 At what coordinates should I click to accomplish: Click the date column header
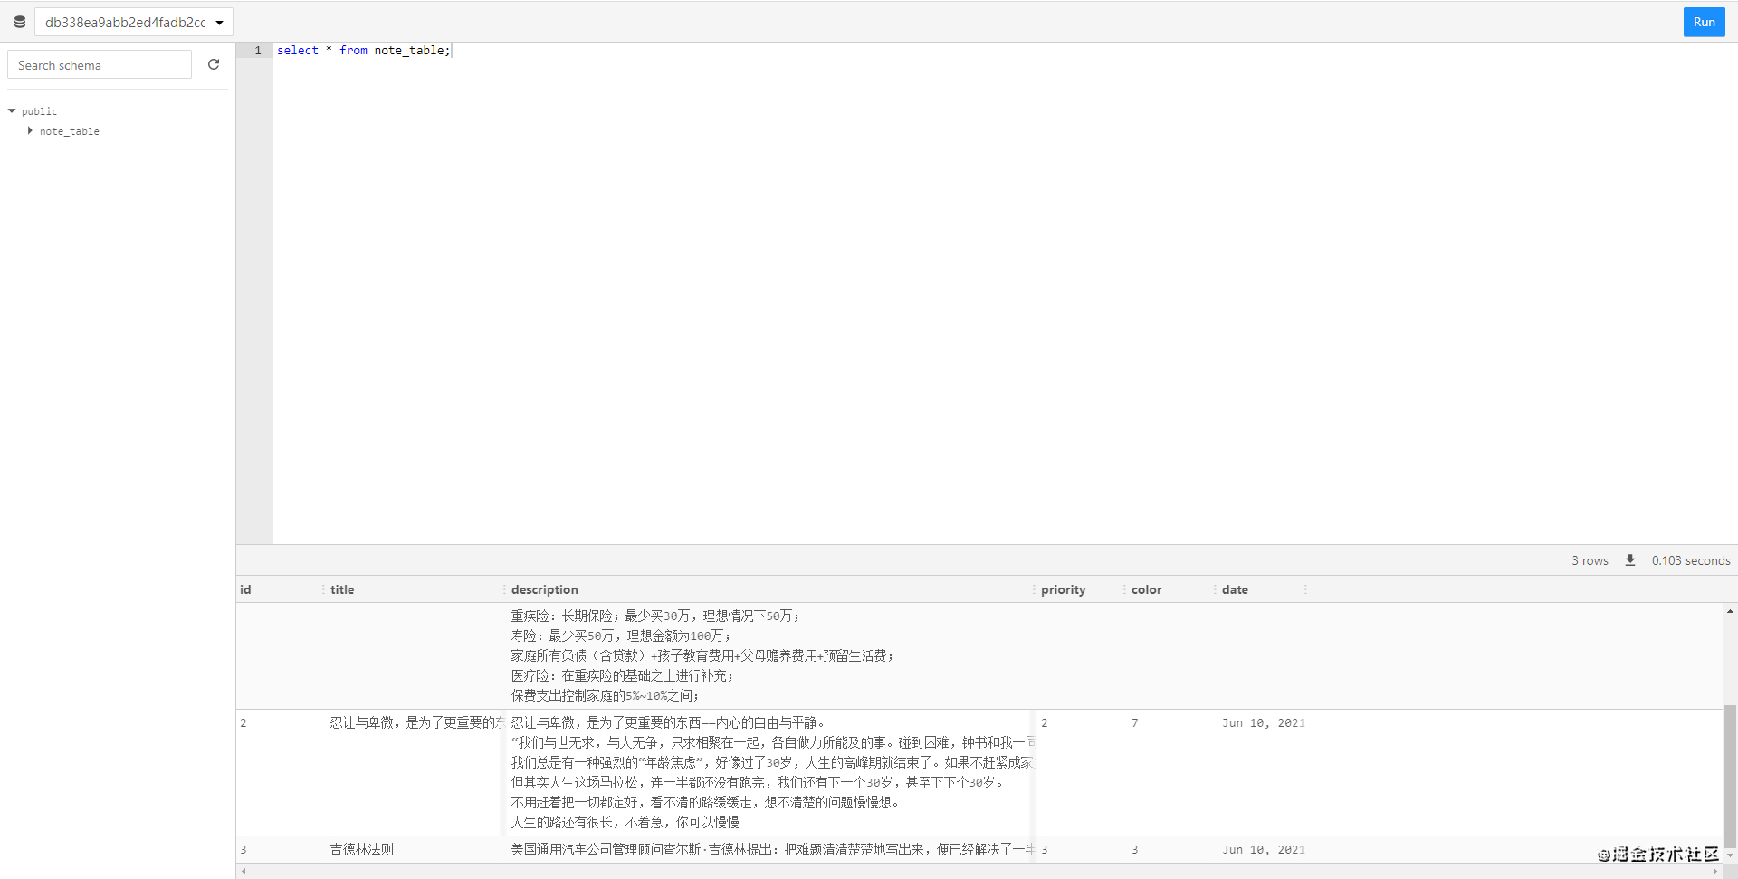[1260, 589]
